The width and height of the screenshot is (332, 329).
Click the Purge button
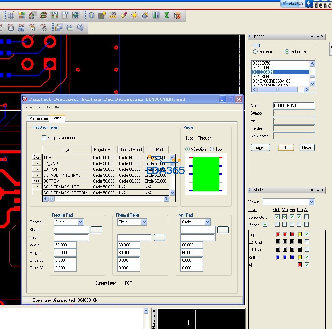260,147
